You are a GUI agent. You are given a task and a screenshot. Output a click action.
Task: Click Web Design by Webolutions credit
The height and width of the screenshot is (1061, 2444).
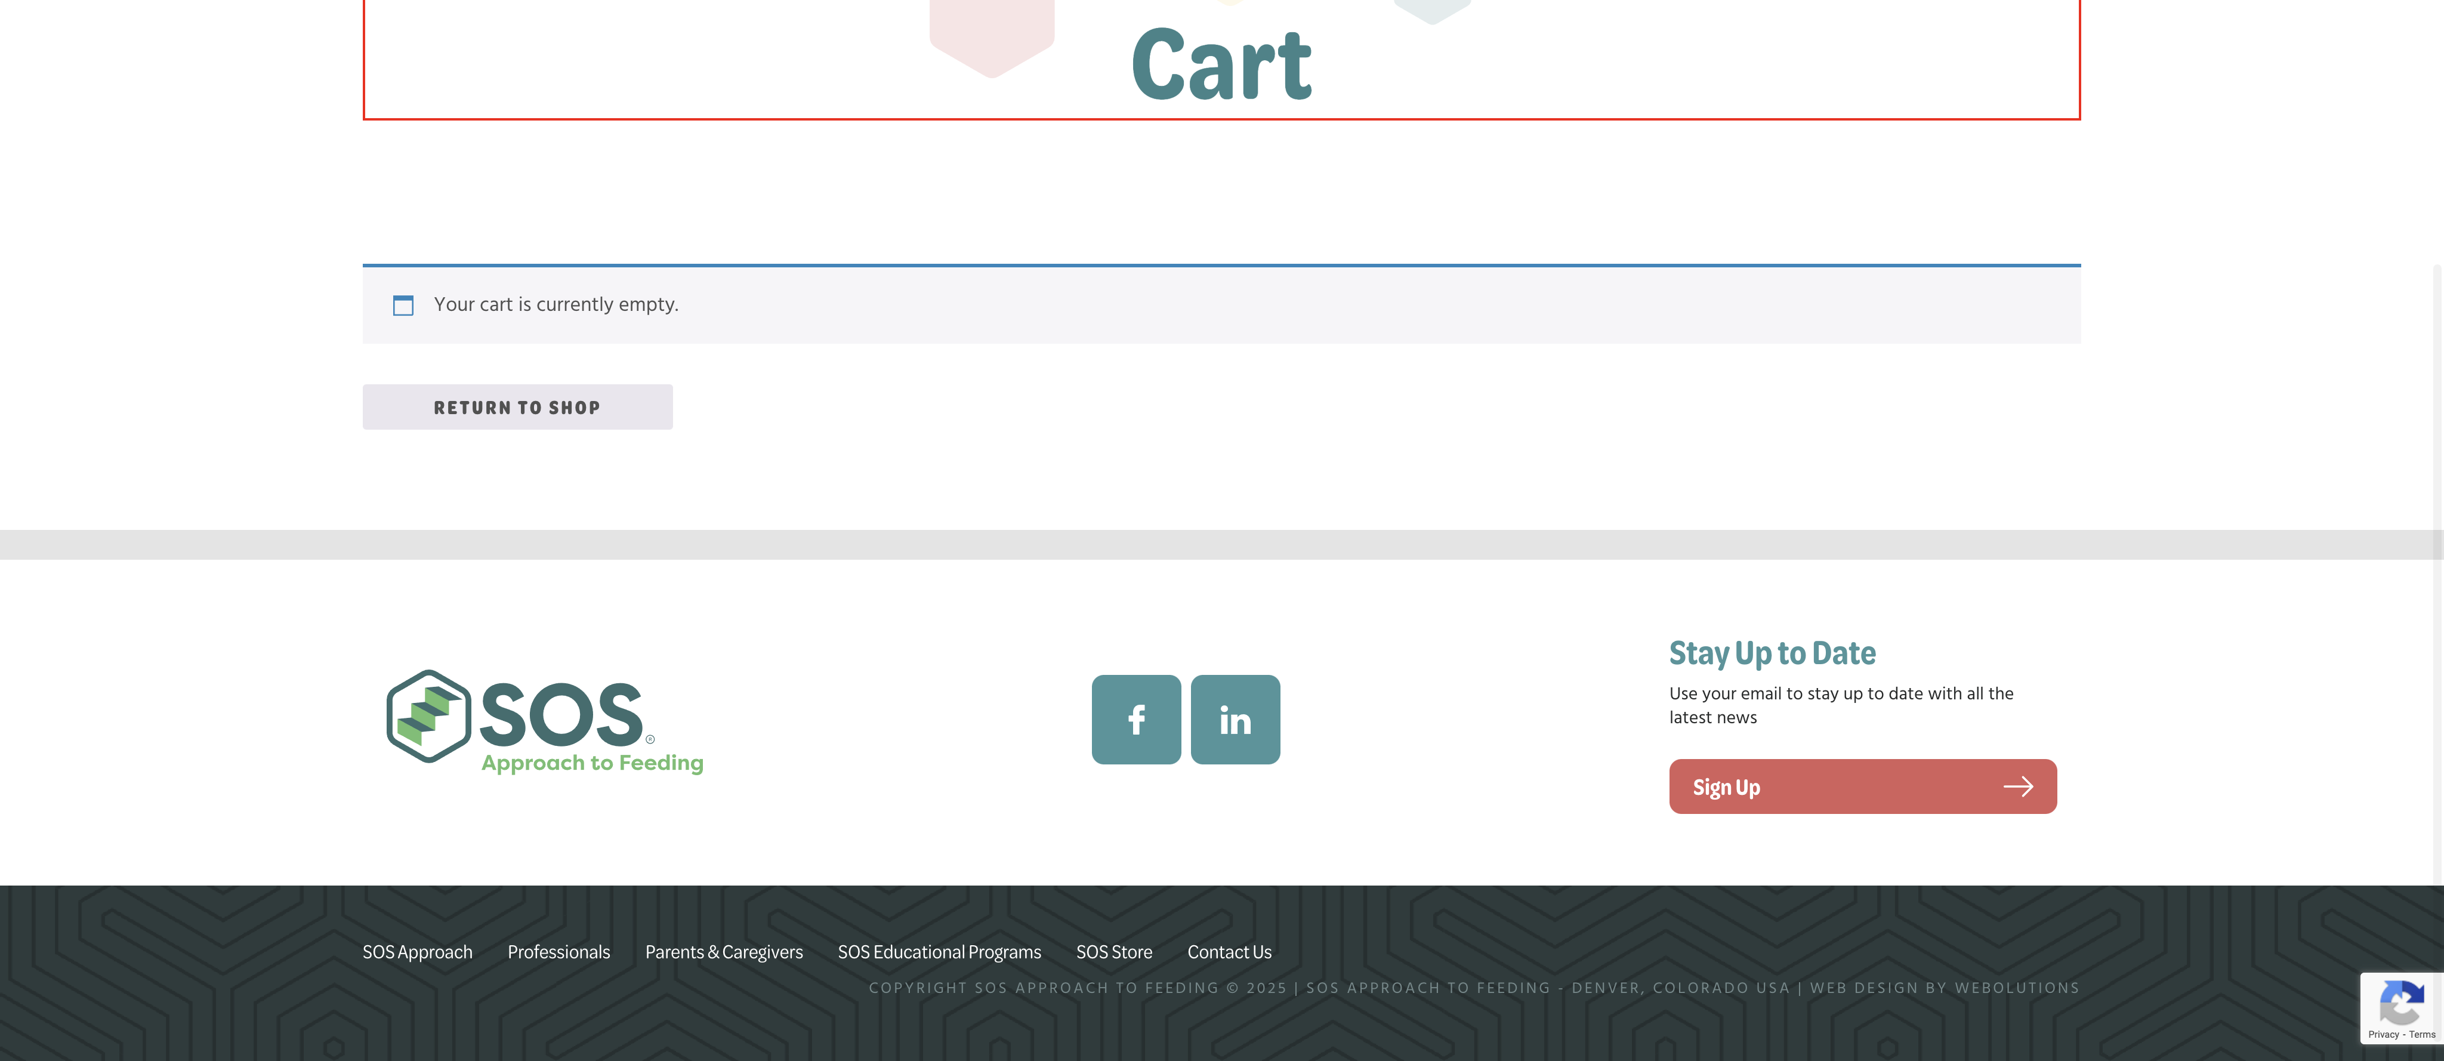click(1944, 988)
